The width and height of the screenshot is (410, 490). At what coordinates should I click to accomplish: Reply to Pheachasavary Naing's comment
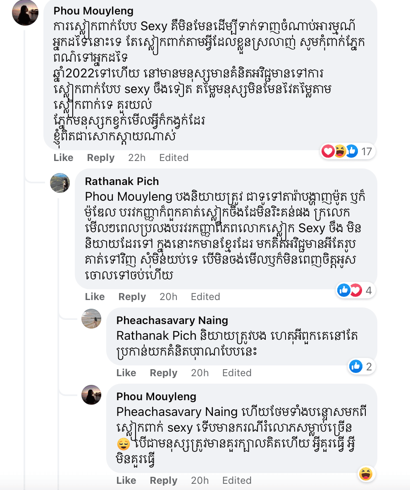163,373
